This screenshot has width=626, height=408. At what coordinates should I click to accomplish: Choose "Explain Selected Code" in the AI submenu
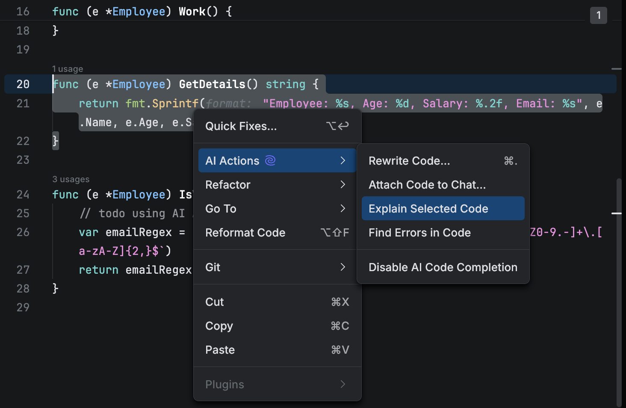coord(428,208)
